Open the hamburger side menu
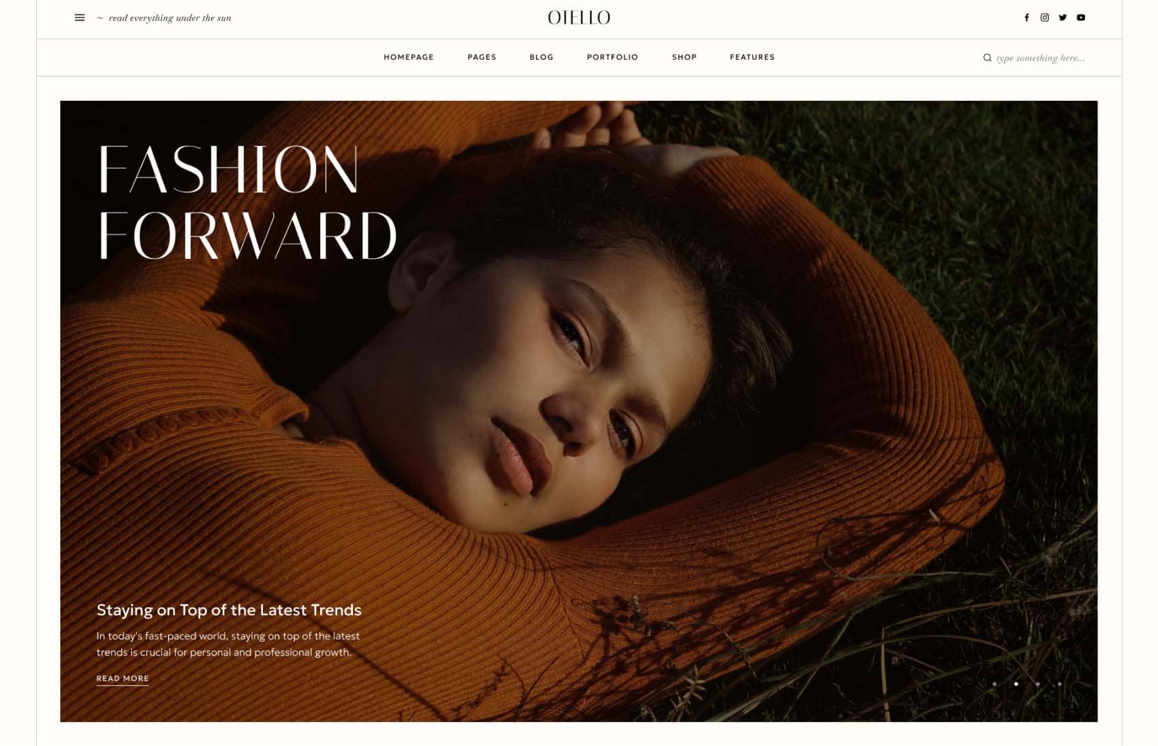Image resolution: width=1158 pixels, height=746 pixels. coord(80,18)
